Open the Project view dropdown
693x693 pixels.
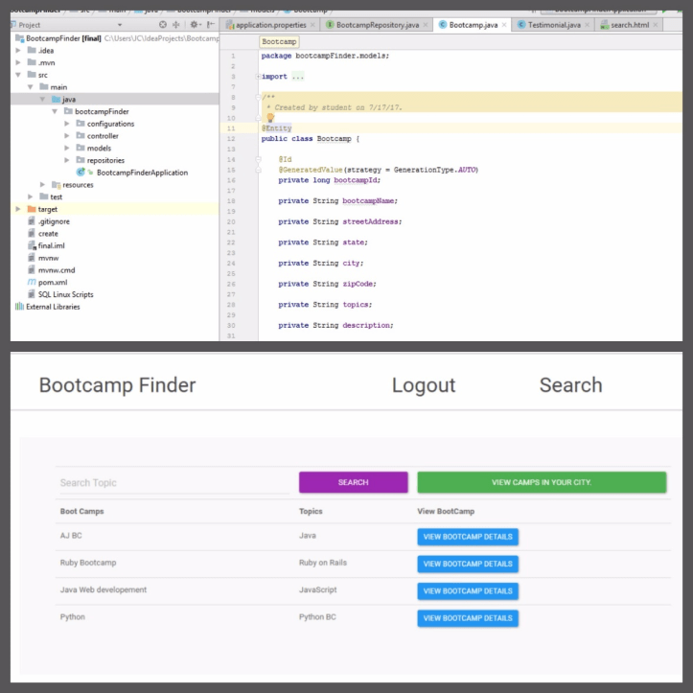tap(119, 24)
